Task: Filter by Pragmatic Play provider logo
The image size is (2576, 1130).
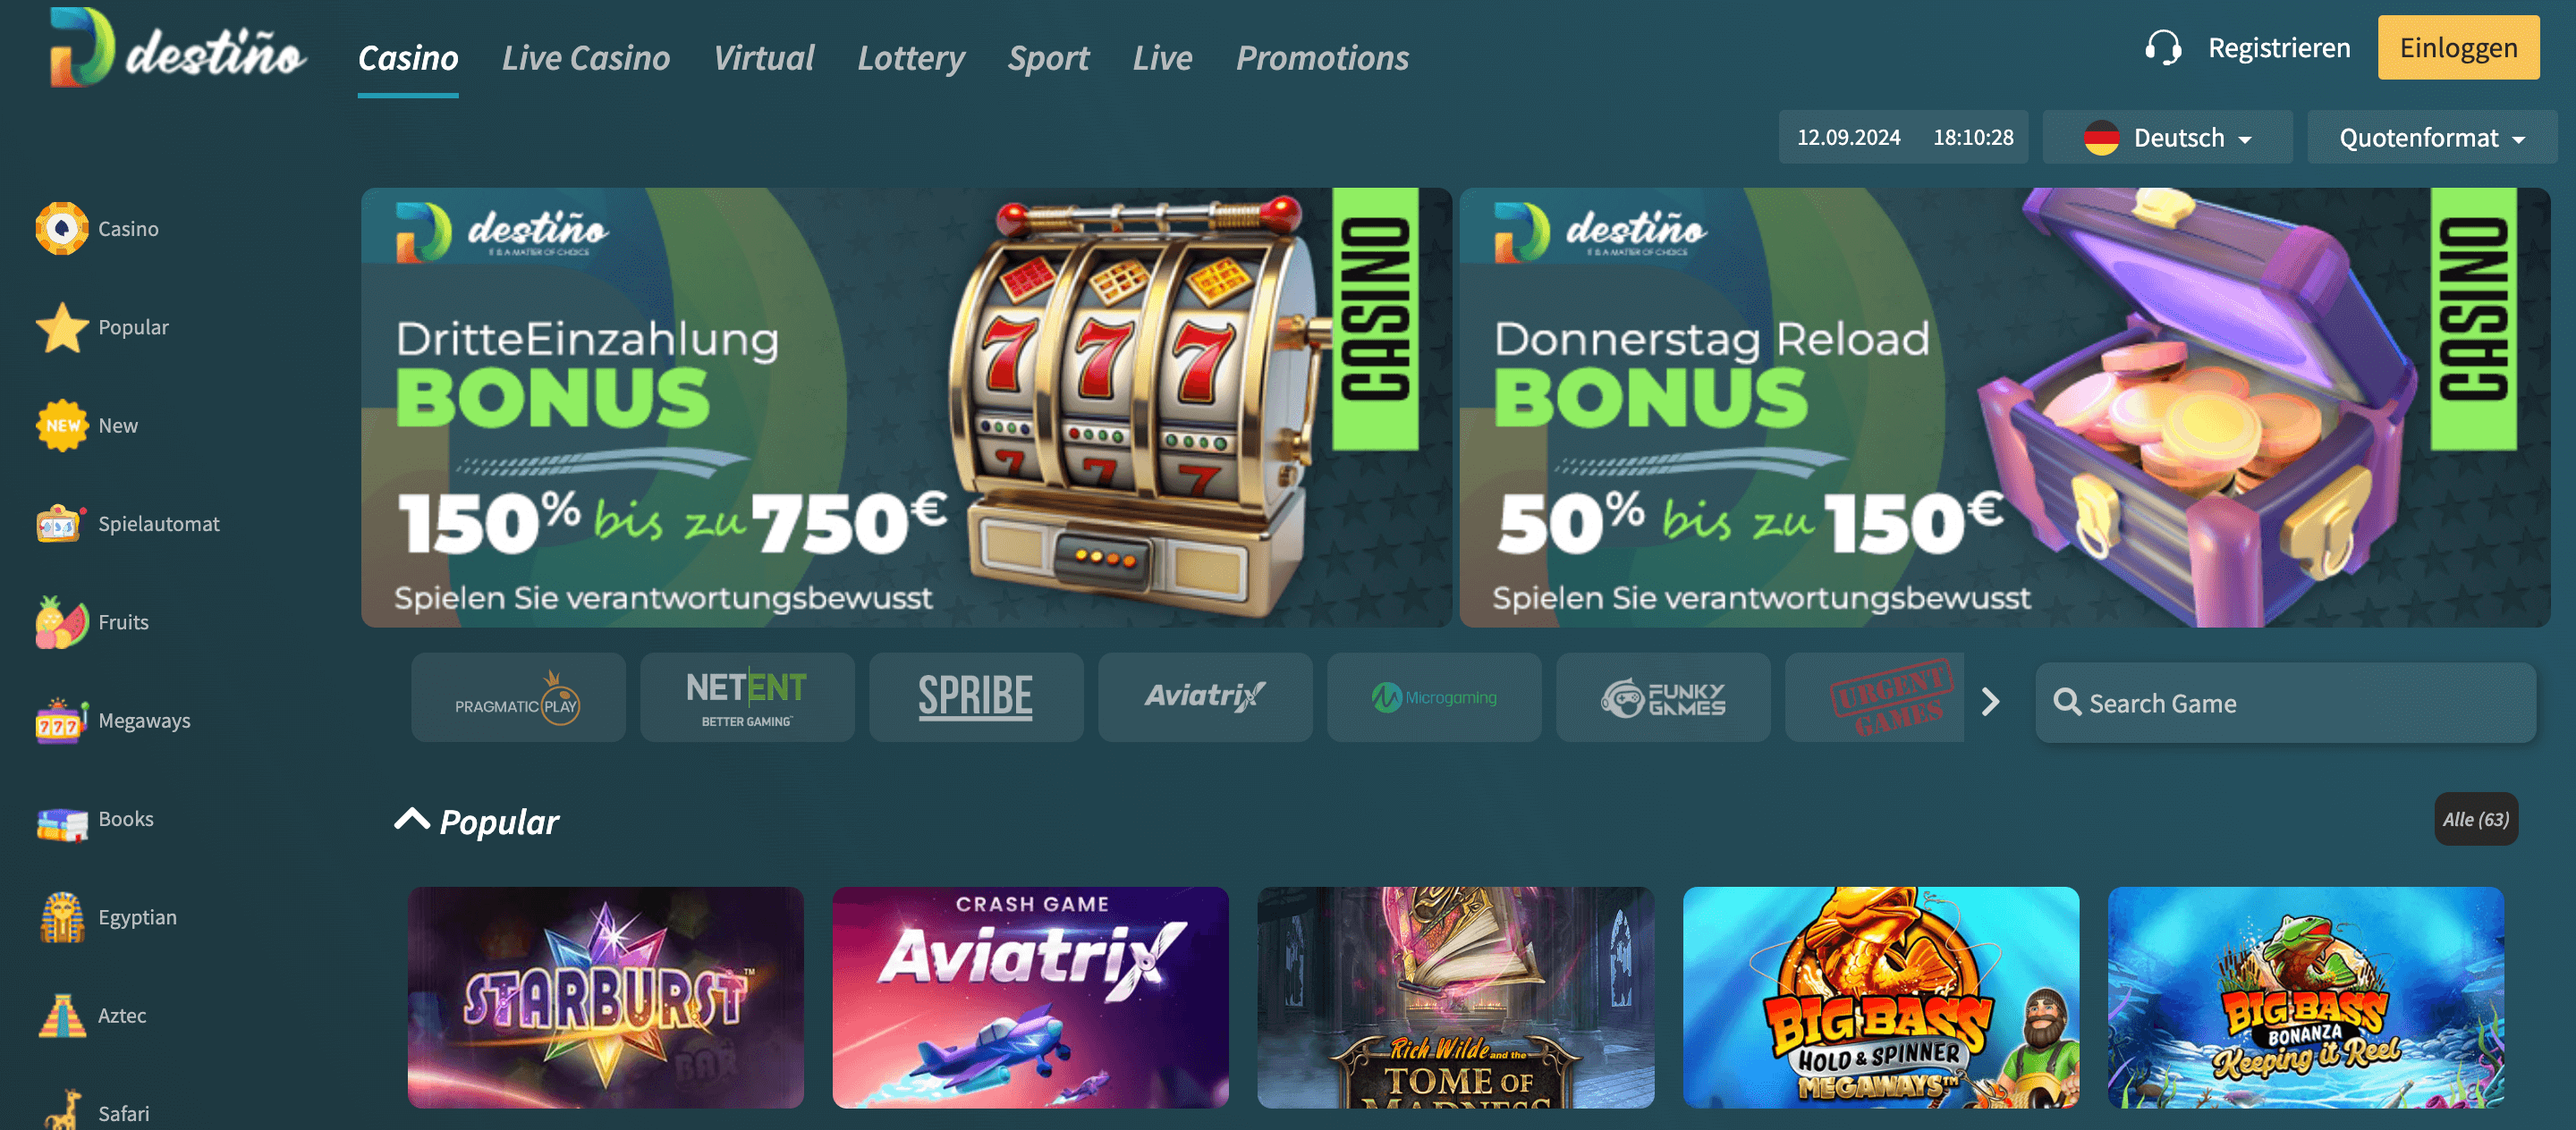Action: [x=518, y=697]
